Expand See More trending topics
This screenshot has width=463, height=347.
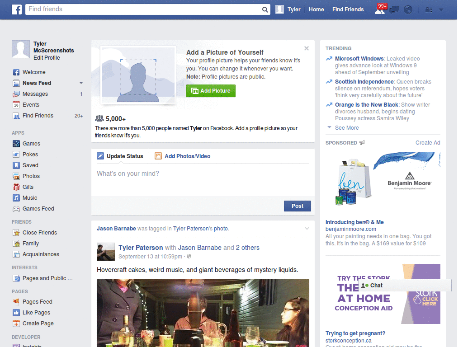tap(347, 128)
